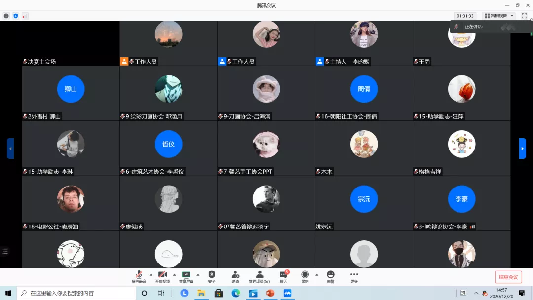Expand video options arrow beside 开启视频
The height and width of the screenshot is (300, 533).
coord(174,275)
